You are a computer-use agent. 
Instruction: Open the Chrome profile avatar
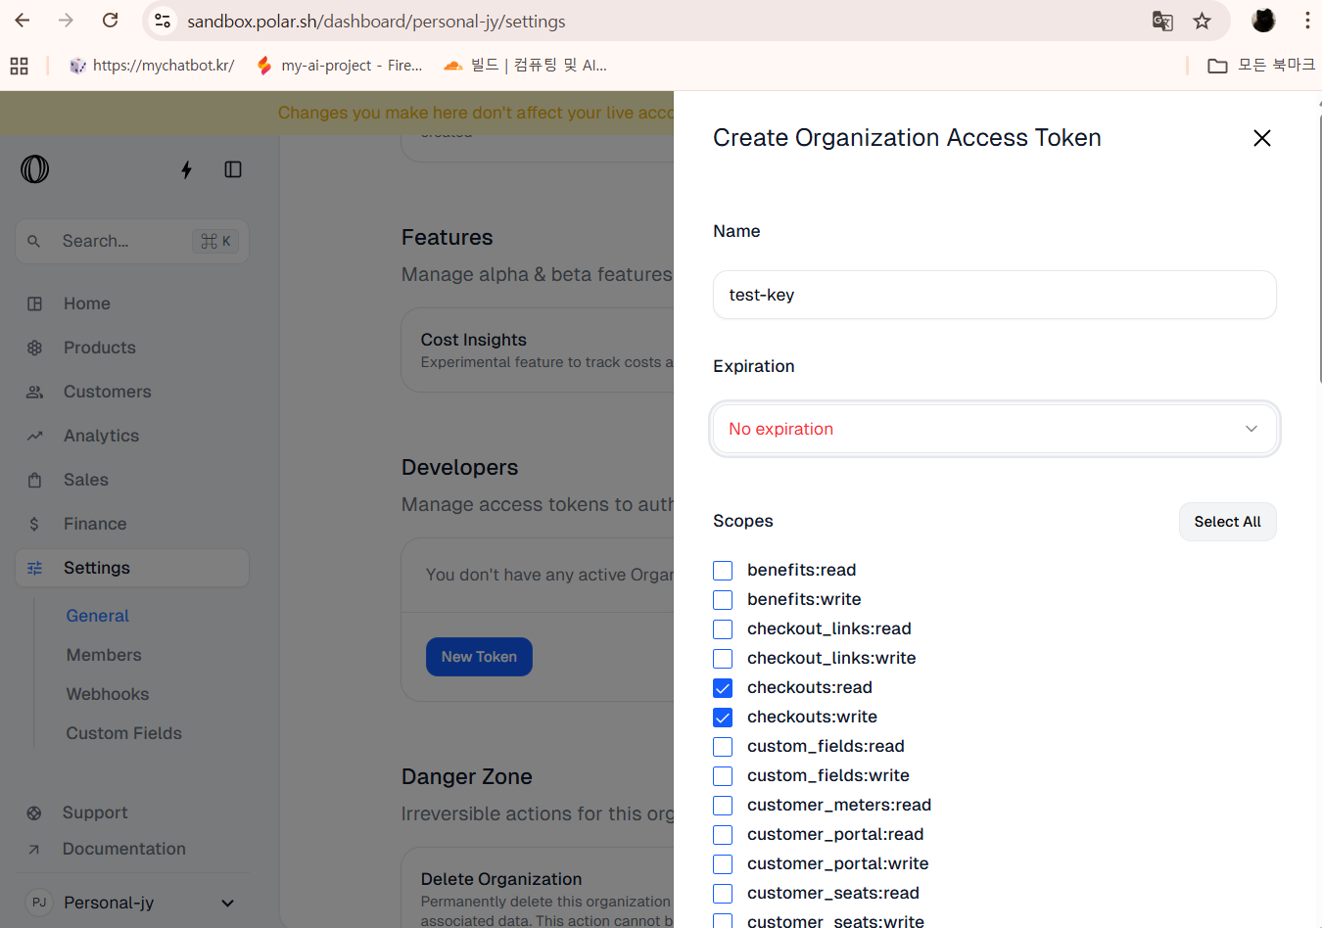pos(1263,21)
